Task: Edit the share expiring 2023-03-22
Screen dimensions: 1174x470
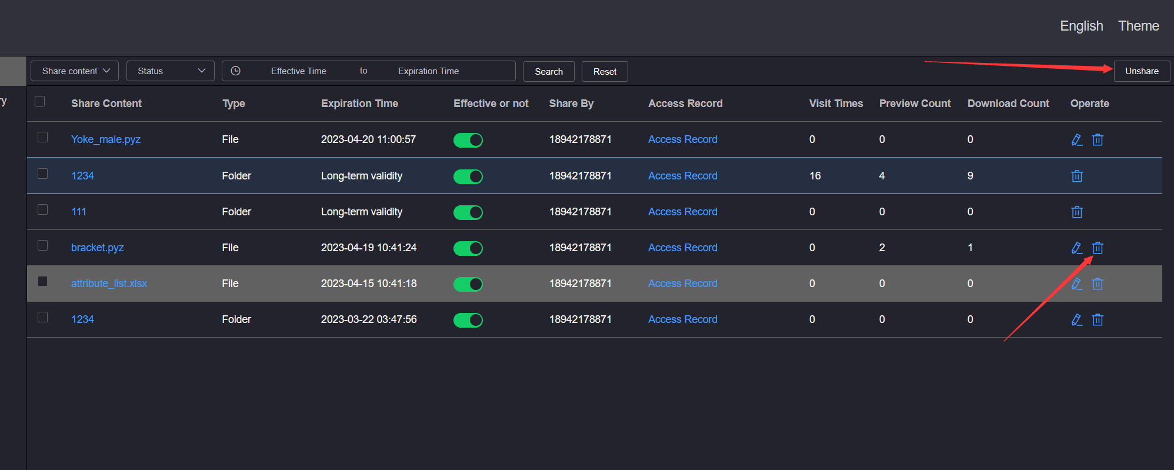Action: click(x=1077, y=319)
